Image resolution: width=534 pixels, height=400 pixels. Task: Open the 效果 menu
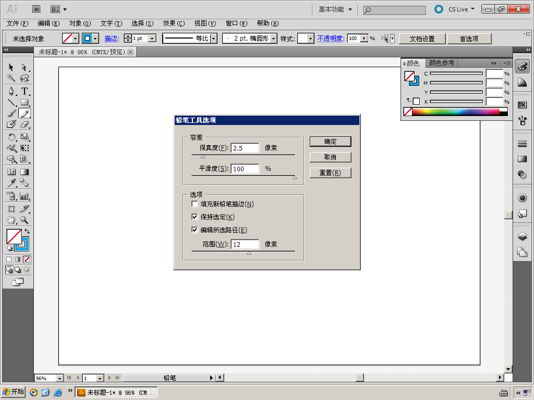[x=174, y=23]
